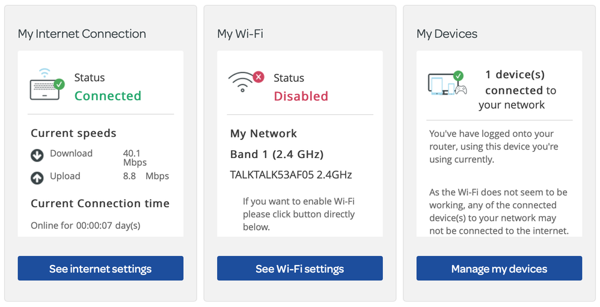The width and height of the screenshot is (600, 307).
Task: Click the 40.1 Mbps download speed value
Action: (x=135, y=157)
